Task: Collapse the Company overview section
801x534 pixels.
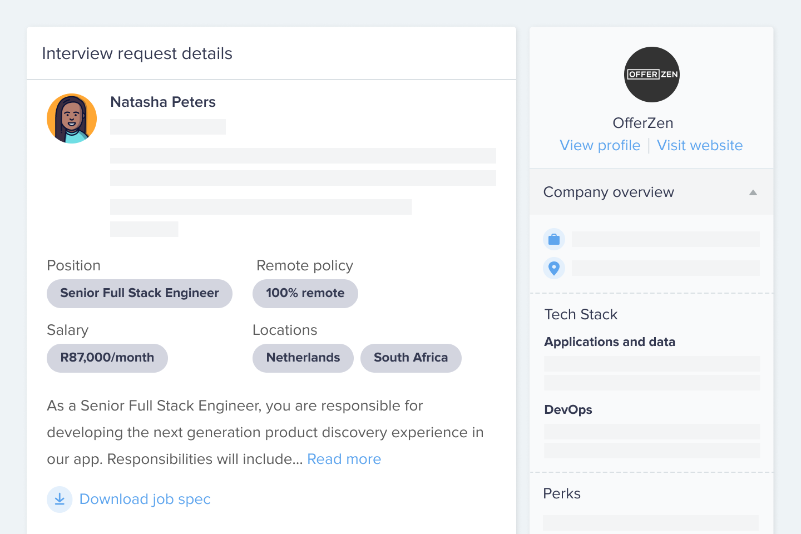Action: tap(753, 192)
